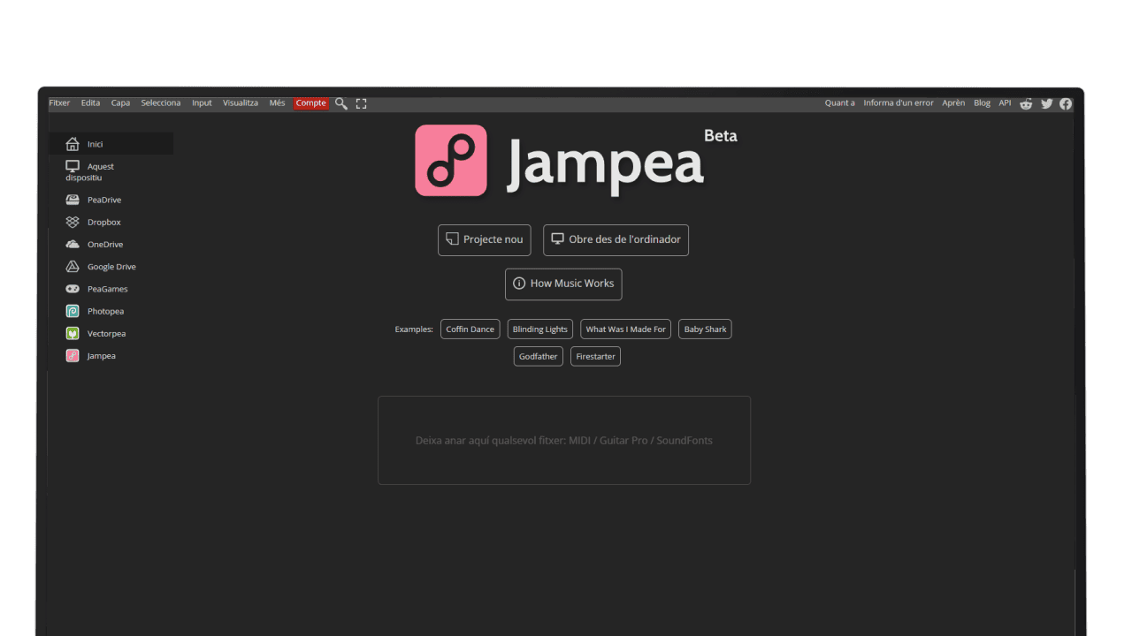Open the Fitxer menu
The height and width of the screenshot is (636, 1132).
click(x=58, y=102)
